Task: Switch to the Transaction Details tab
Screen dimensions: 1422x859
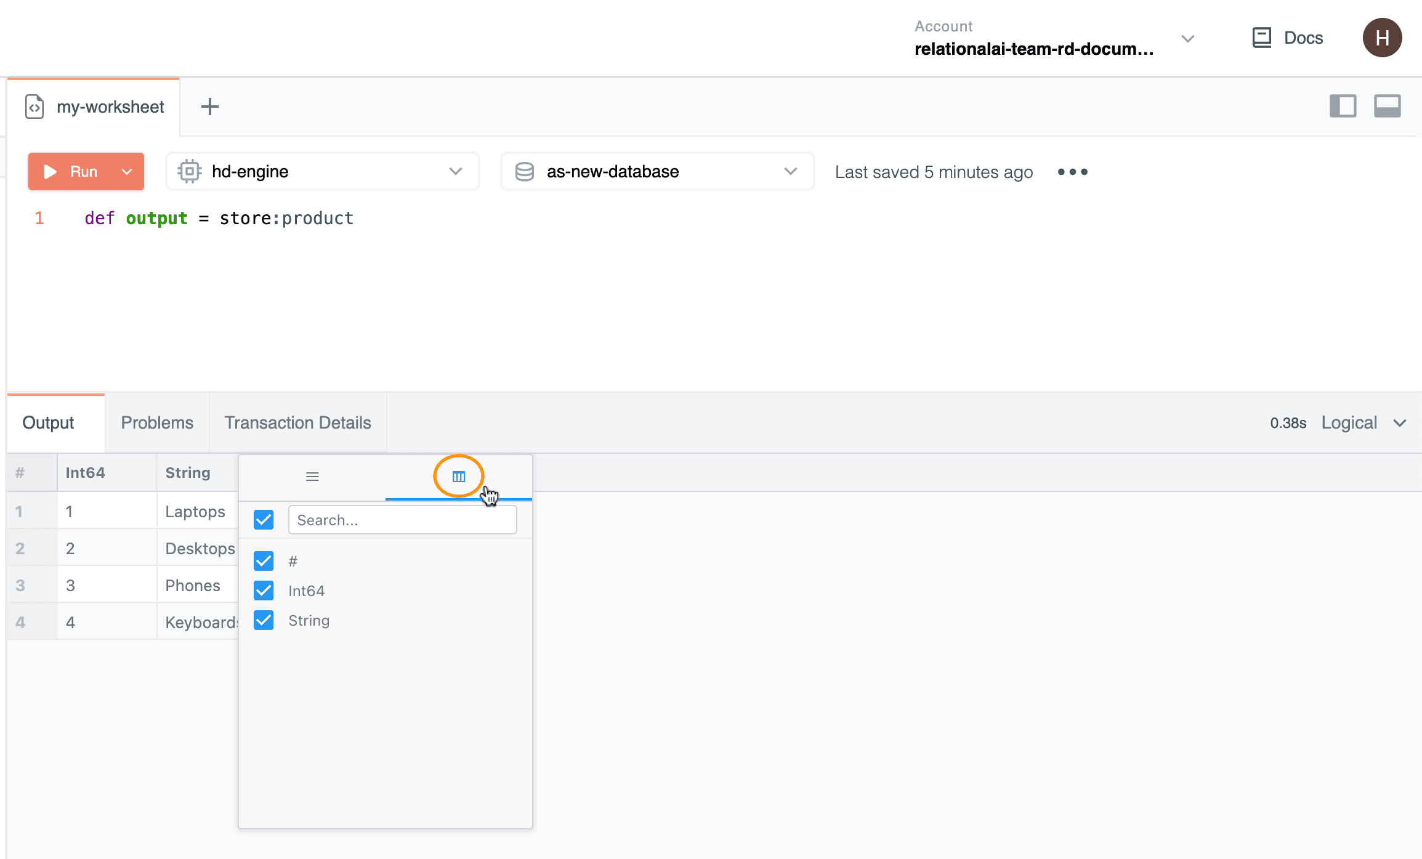Action: 297,423
